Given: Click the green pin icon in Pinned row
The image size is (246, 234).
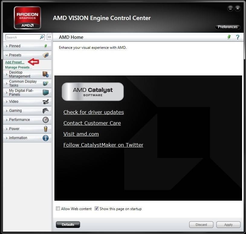Looking at the screenshot, I should click(46, 46).
